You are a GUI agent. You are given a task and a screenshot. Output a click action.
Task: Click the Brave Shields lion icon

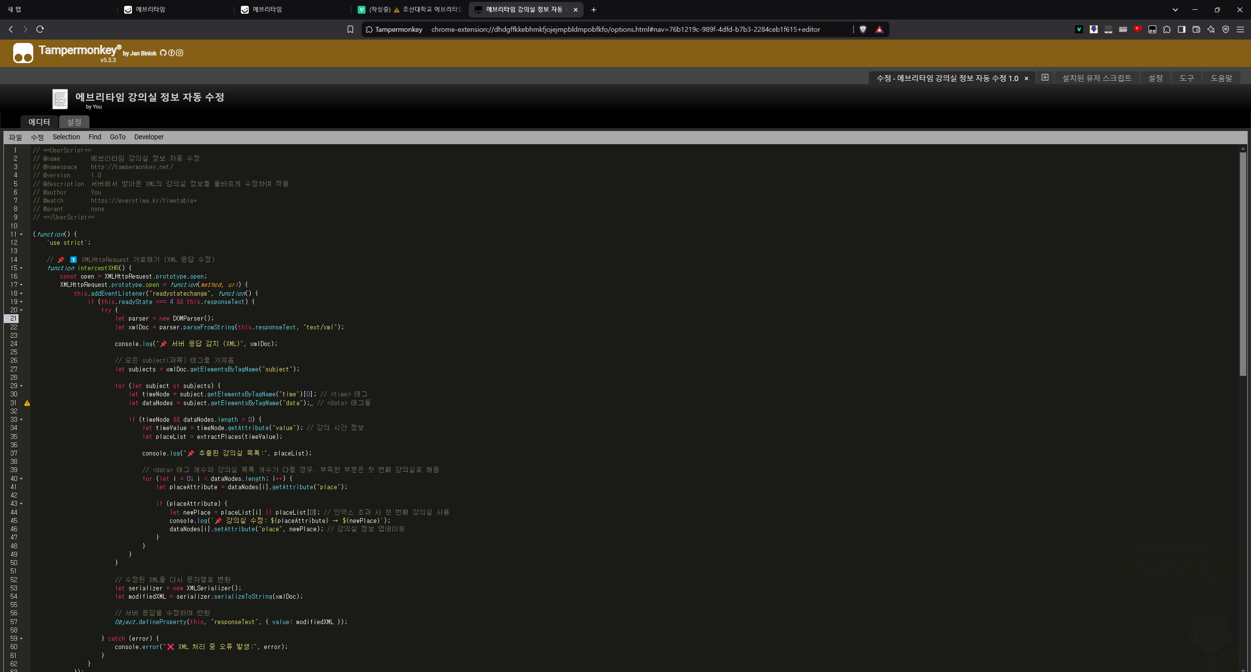[x=863, y=29]
